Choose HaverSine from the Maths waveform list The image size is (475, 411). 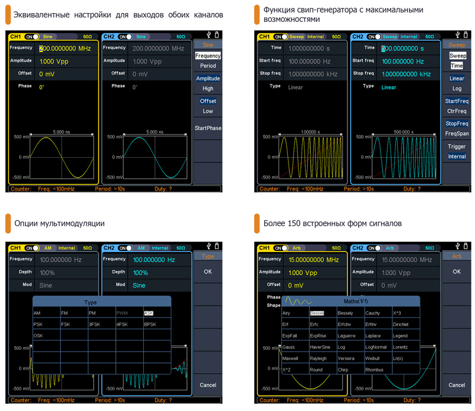click(319, 347)
